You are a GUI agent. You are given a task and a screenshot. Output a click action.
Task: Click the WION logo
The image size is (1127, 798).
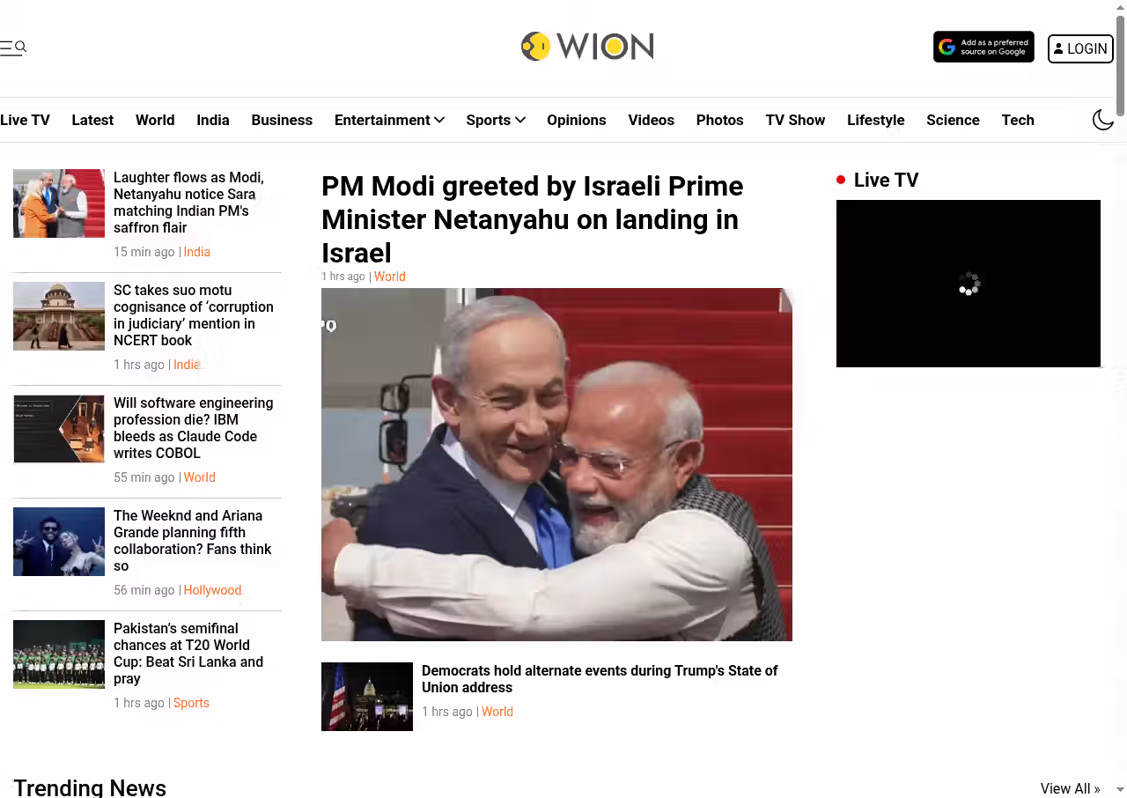click(x=587, y=47)
